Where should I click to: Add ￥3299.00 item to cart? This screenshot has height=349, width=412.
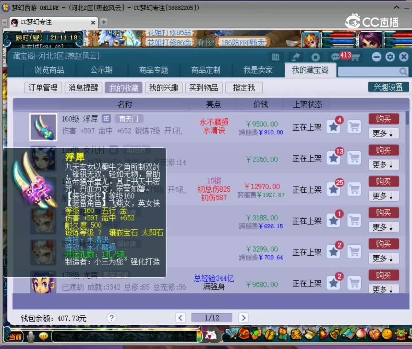[x=354, y=252]
